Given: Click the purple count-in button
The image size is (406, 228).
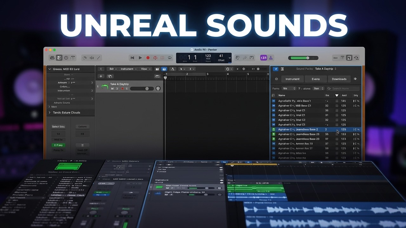Looking at the screenshot, I should coord(264,58).
